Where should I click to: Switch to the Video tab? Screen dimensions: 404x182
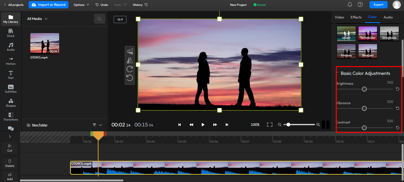(339, 17)
